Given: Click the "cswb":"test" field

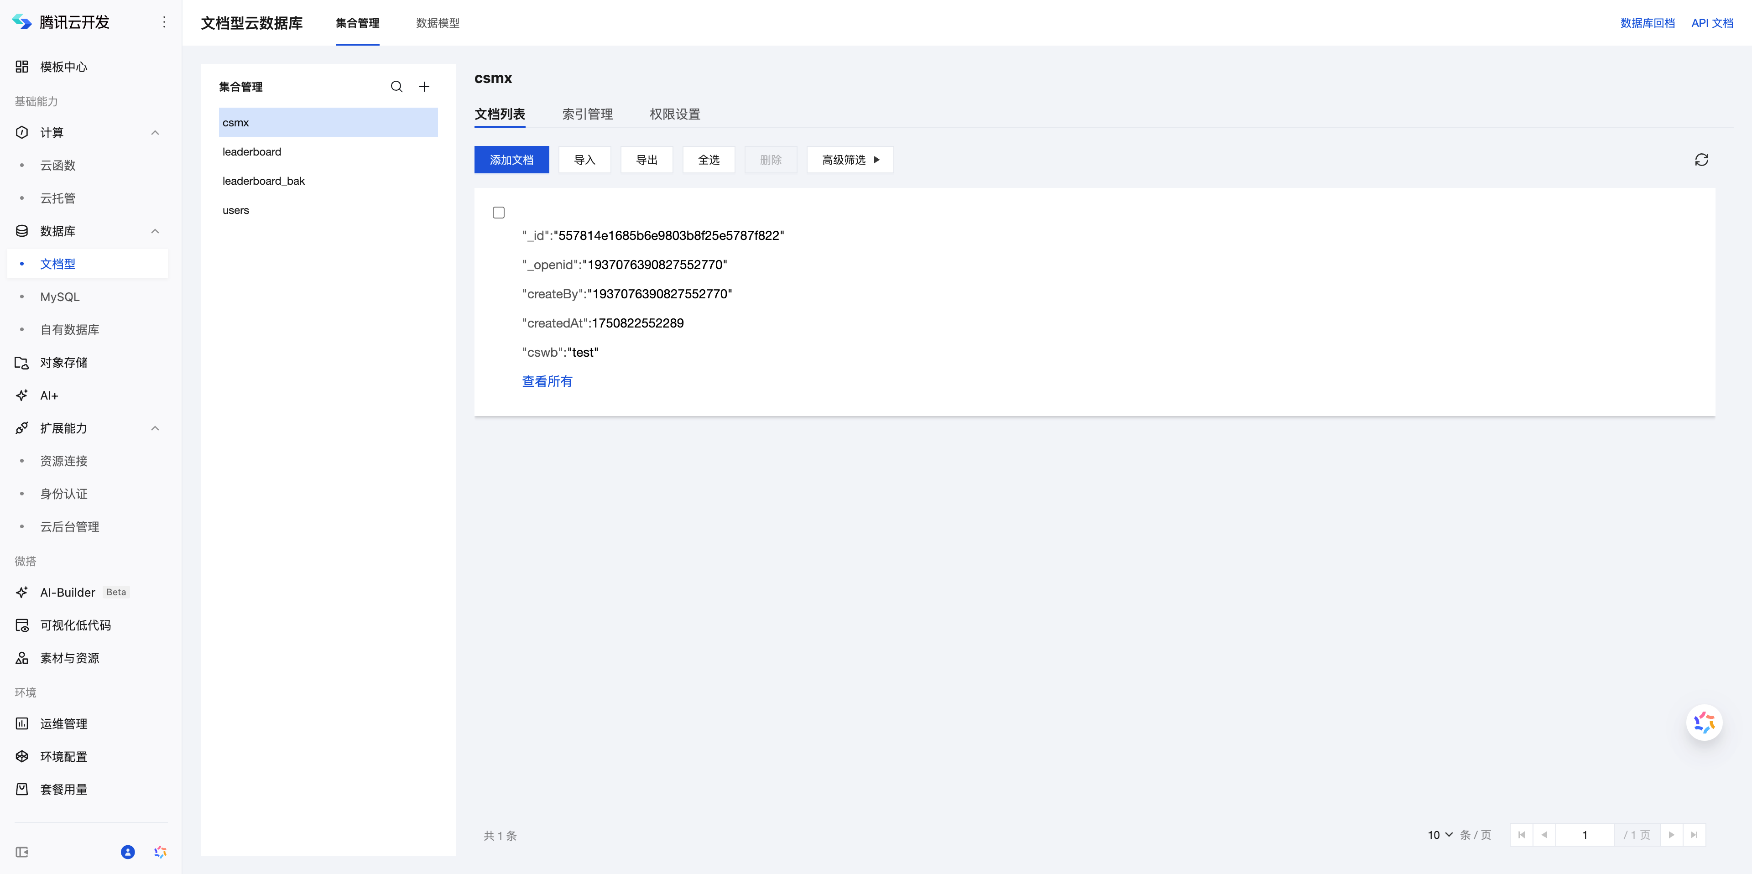Looking at the screenshot, I should pos(560,352).
